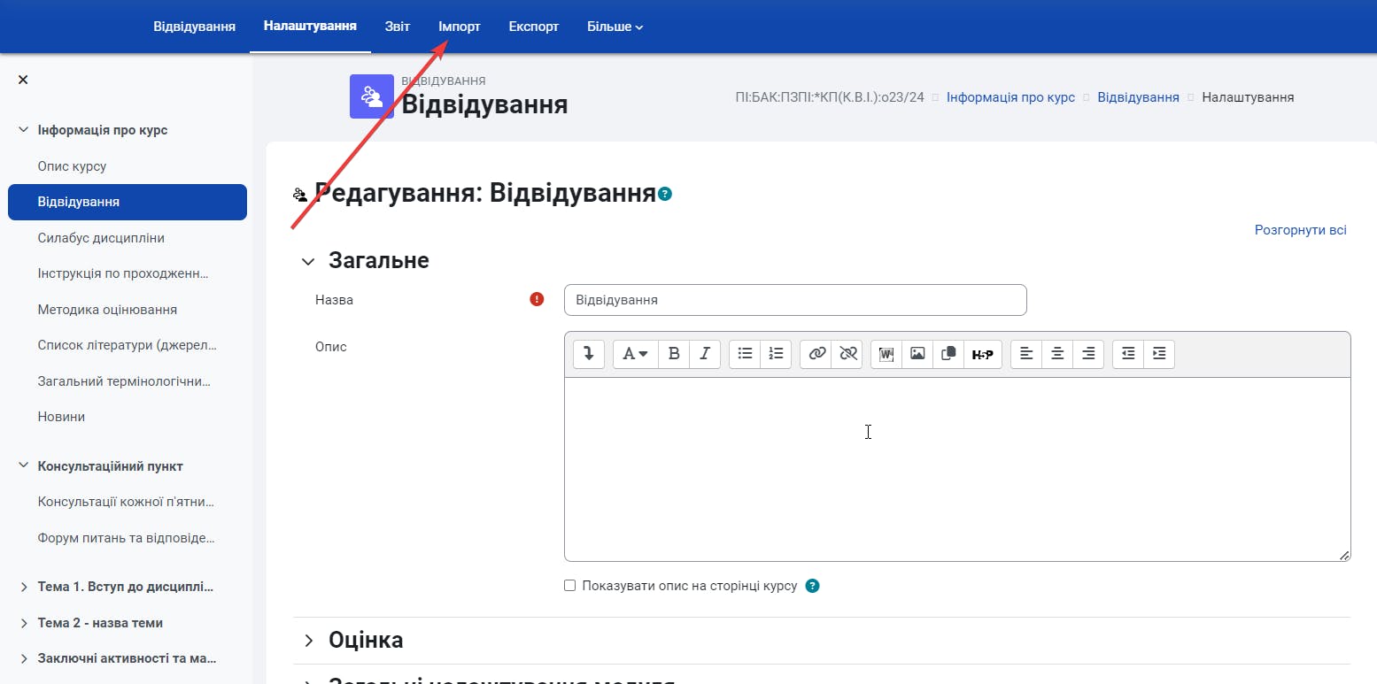
Task: Click inside the Опис editor text area
Action: coord(957,469)
